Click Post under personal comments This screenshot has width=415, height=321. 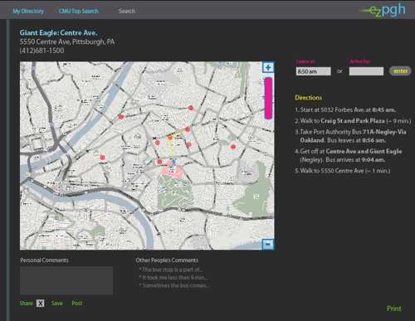77,304
